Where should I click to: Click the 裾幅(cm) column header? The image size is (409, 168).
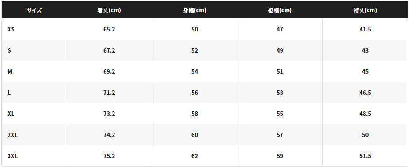click(x=280, y=10)
